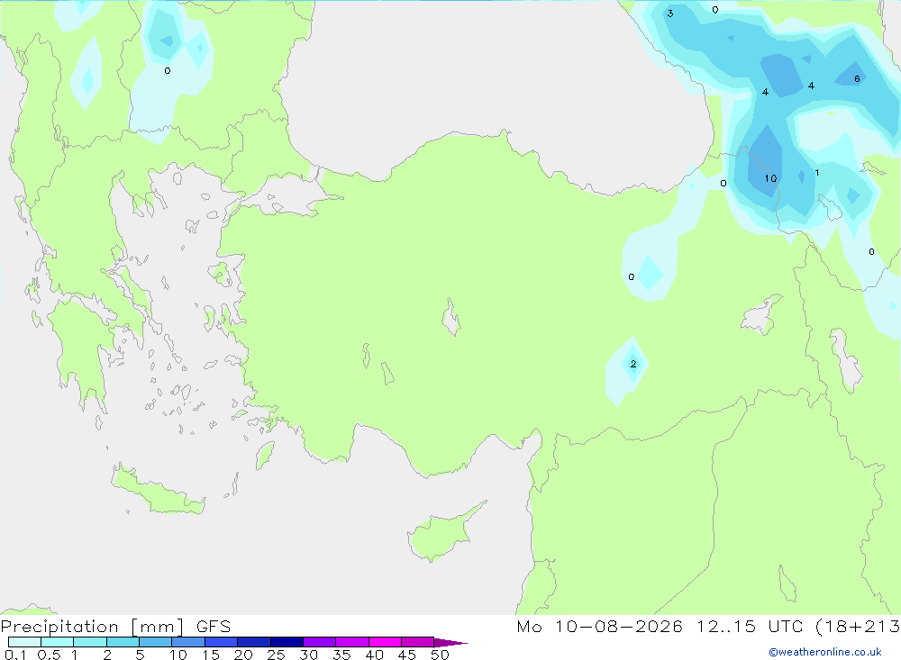Click the '2' value in southeastern Turkey
Viewport: 901px width, 660px height.
[633, 364]
